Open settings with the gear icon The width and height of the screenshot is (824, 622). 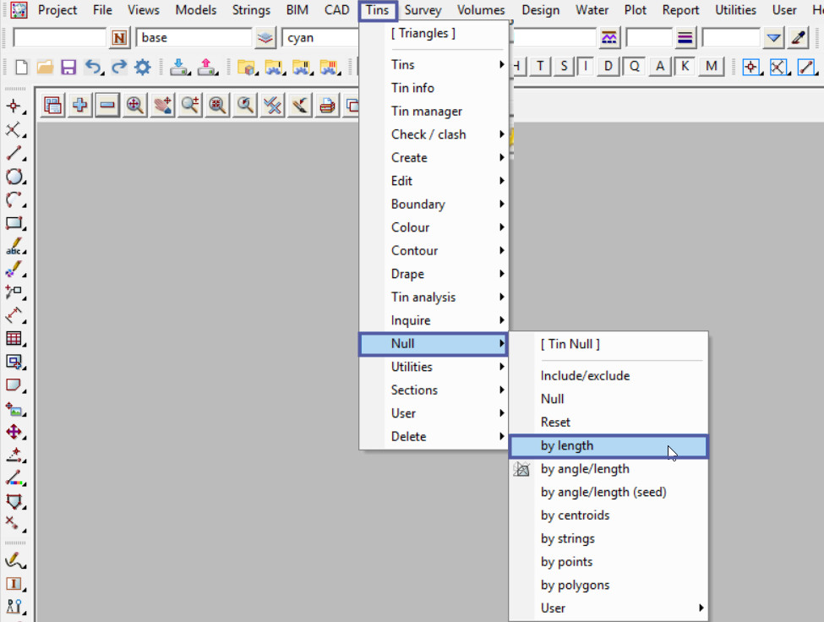pyautogui.click(x=142, y=68)
